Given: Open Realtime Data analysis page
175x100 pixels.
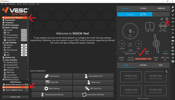Looking at the screenshot, I should pos(15,63).
